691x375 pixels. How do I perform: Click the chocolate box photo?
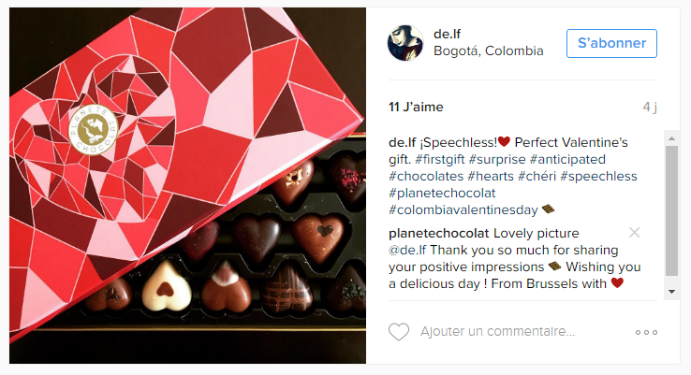pyautogui.click(x=188, y=185)
